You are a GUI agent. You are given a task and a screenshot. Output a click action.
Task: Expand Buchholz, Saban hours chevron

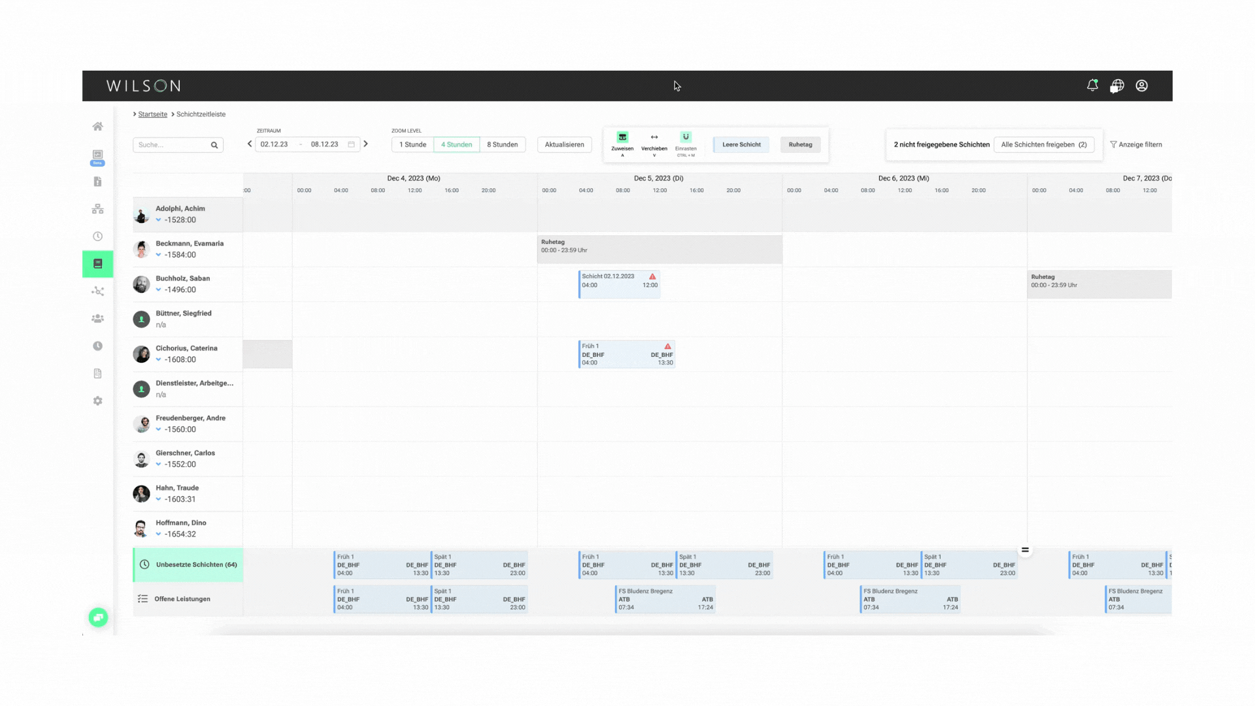coord(158,290)
